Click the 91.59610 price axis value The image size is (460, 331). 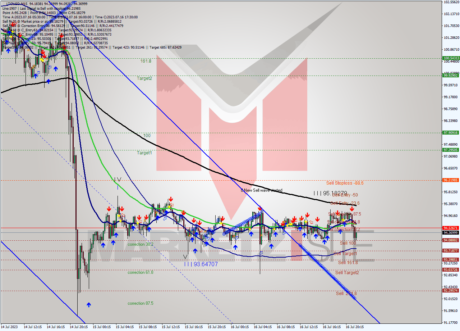click(451, 310)
